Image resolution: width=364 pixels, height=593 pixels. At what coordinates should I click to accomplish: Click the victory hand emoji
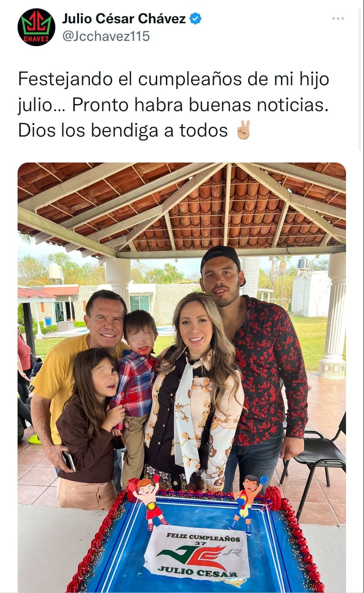point(243,130)
